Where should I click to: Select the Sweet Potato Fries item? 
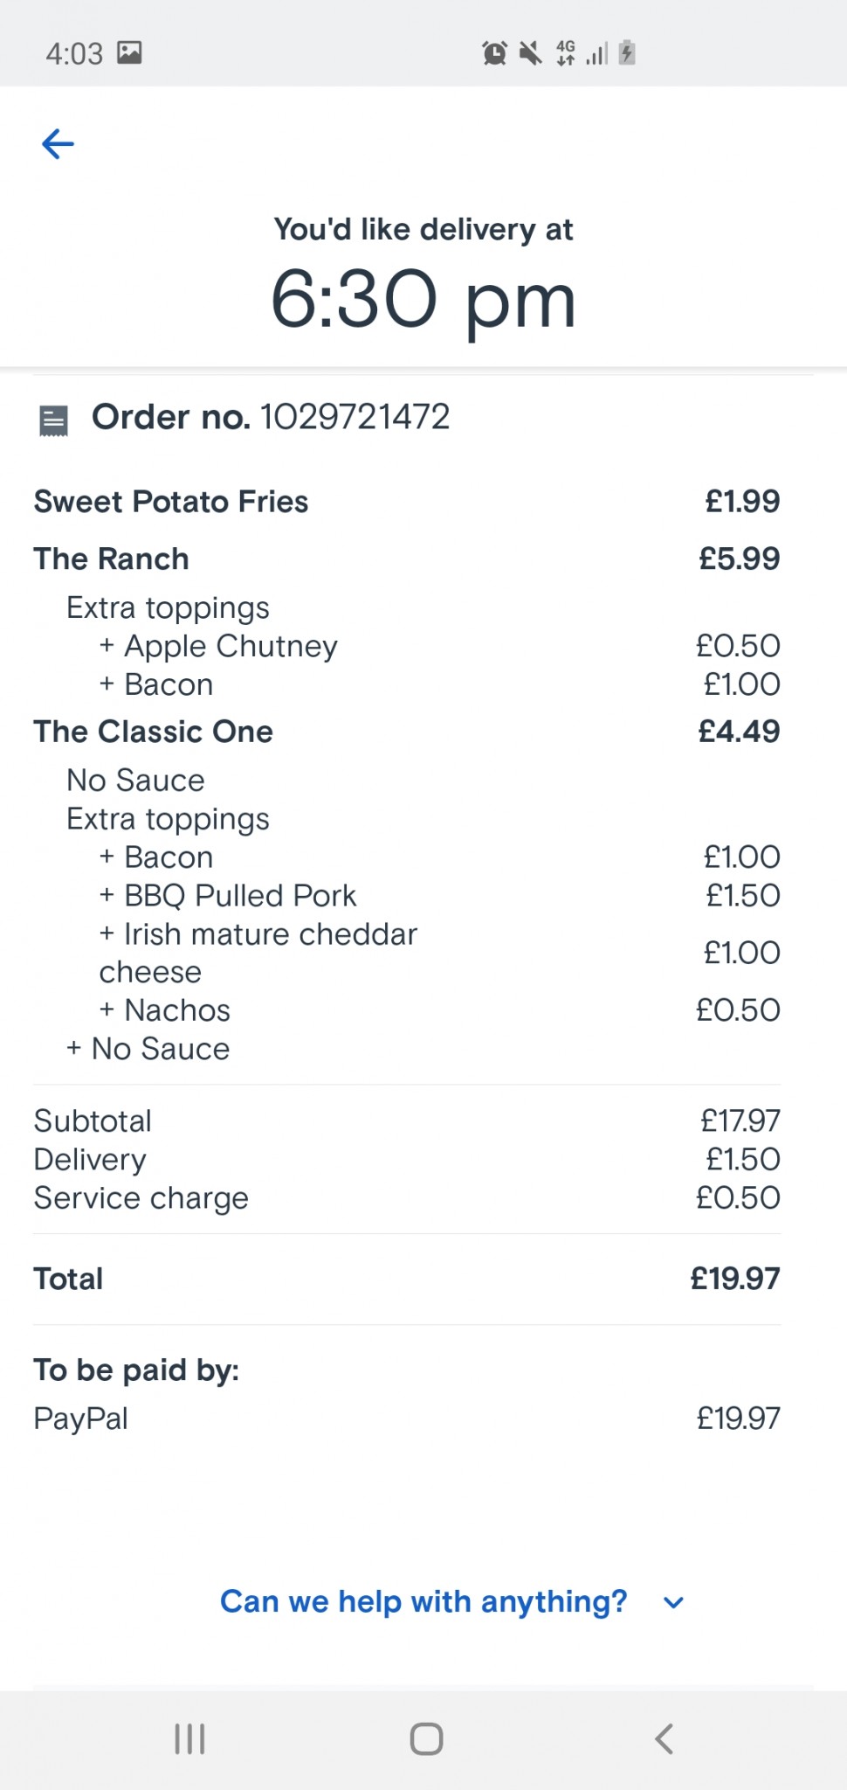[171, 502]
